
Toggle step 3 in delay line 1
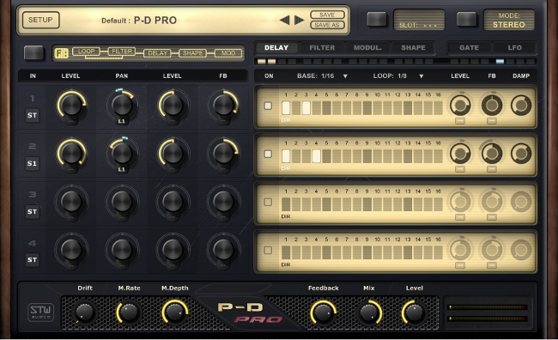306,108
